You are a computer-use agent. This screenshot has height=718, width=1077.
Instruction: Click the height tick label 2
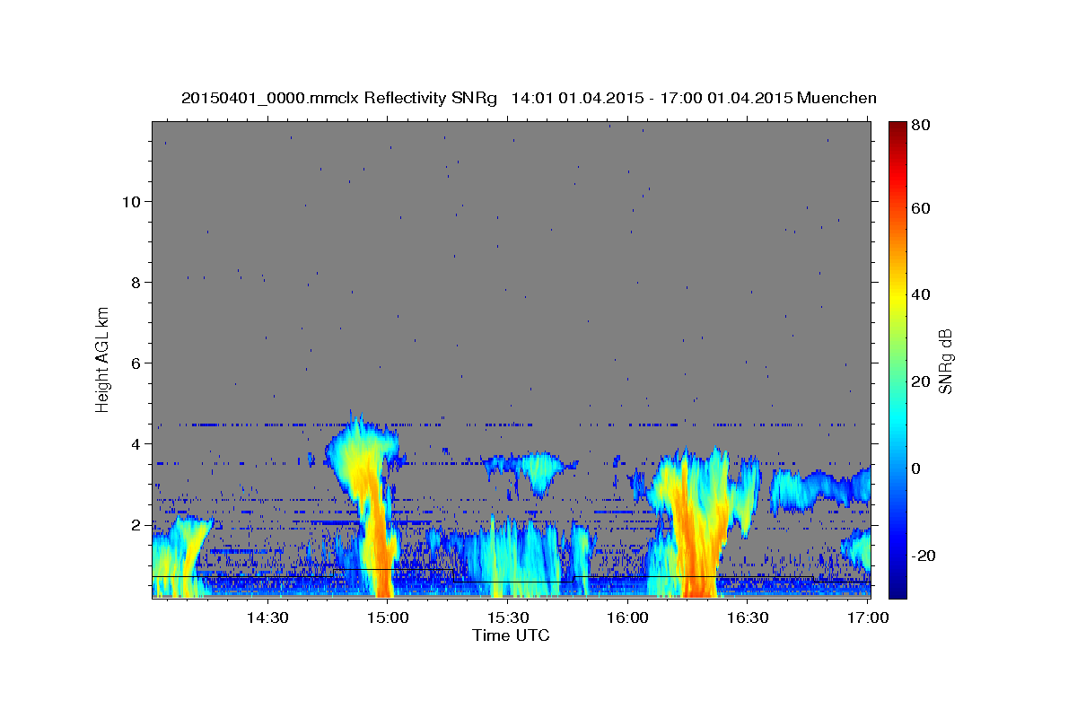135,524
